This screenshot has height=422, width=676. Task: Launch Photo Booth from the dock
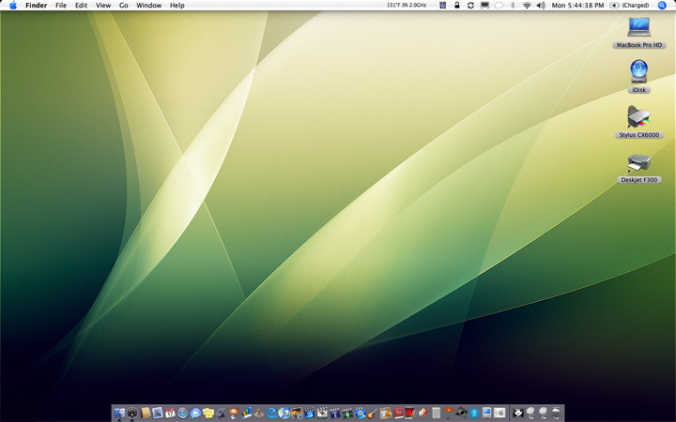click(410, 413)
